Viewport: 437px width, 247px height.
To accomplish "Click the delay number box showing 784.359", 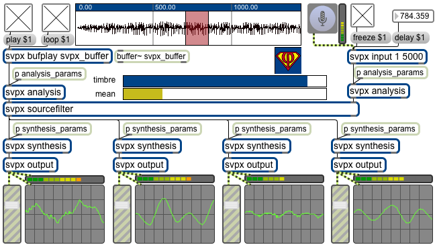I will tap(413, 16).
